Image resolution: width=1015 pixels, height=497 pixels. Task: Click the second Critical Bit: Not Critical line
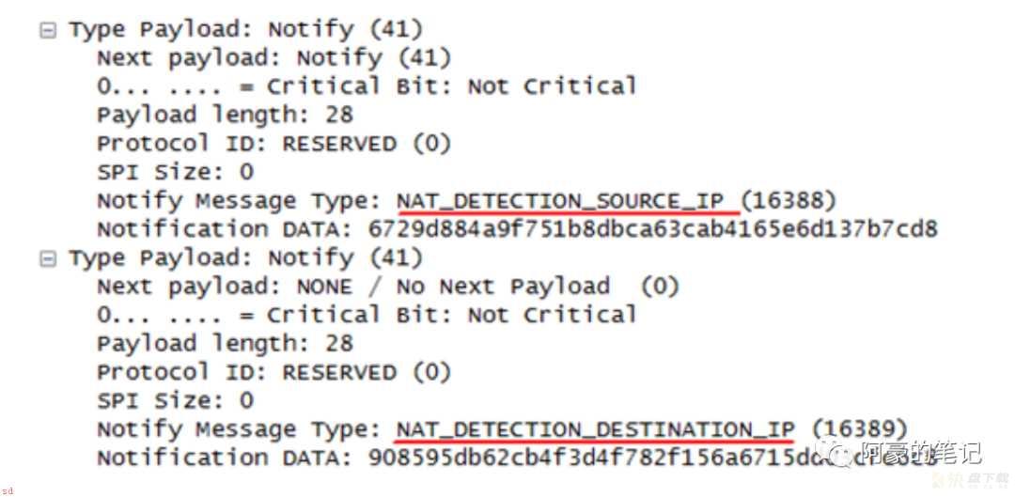(367, 315)
